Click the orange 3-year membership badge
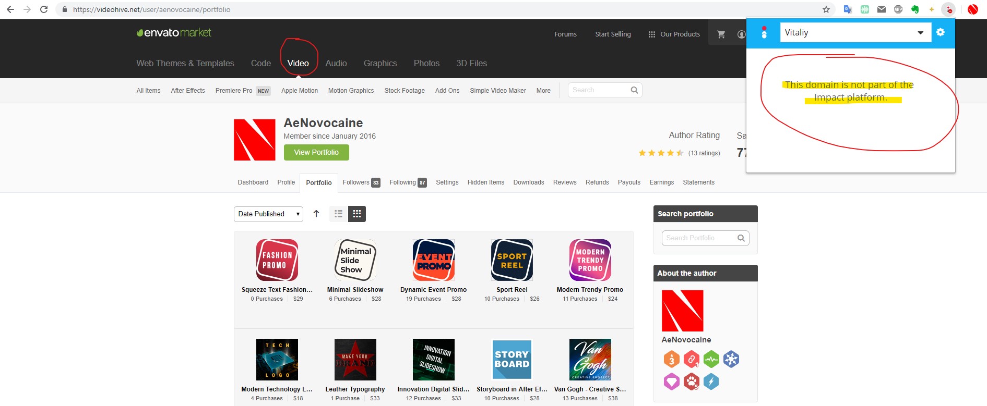 pyautogui.click(x=672, y=359)
